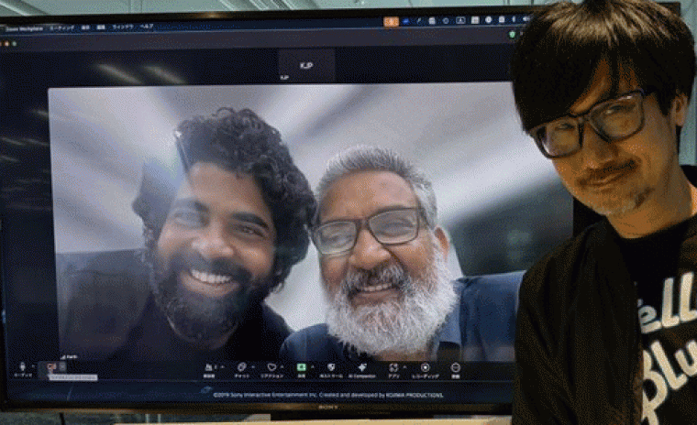This screenshot has width=697, height=425.
Task: Select the KJP participant thumbnail
Action: pos(306,66)
